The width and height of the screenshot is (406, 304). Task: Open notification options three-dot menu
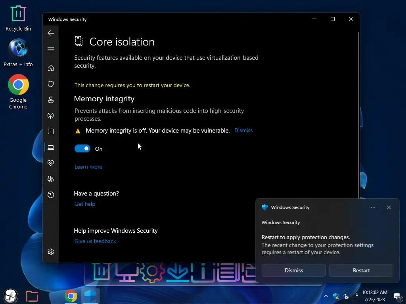(373, 207)
